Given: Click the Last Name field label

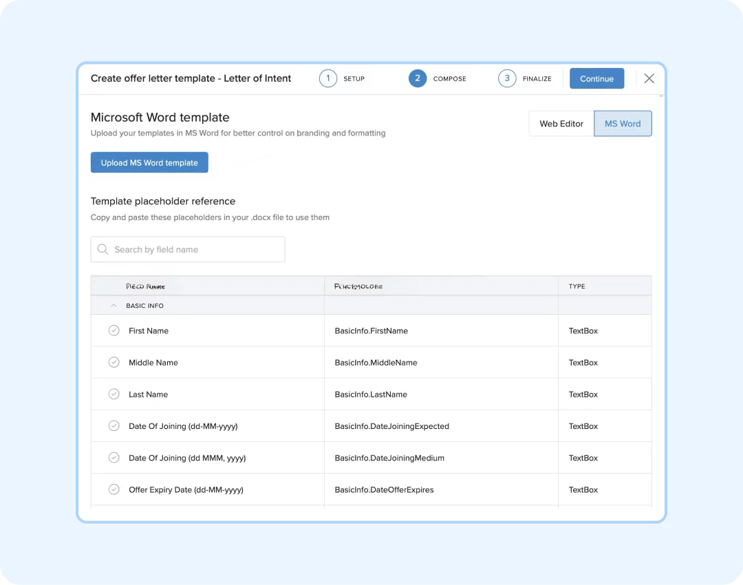Looking at the screenshot, I should click(x=148, y=395).
